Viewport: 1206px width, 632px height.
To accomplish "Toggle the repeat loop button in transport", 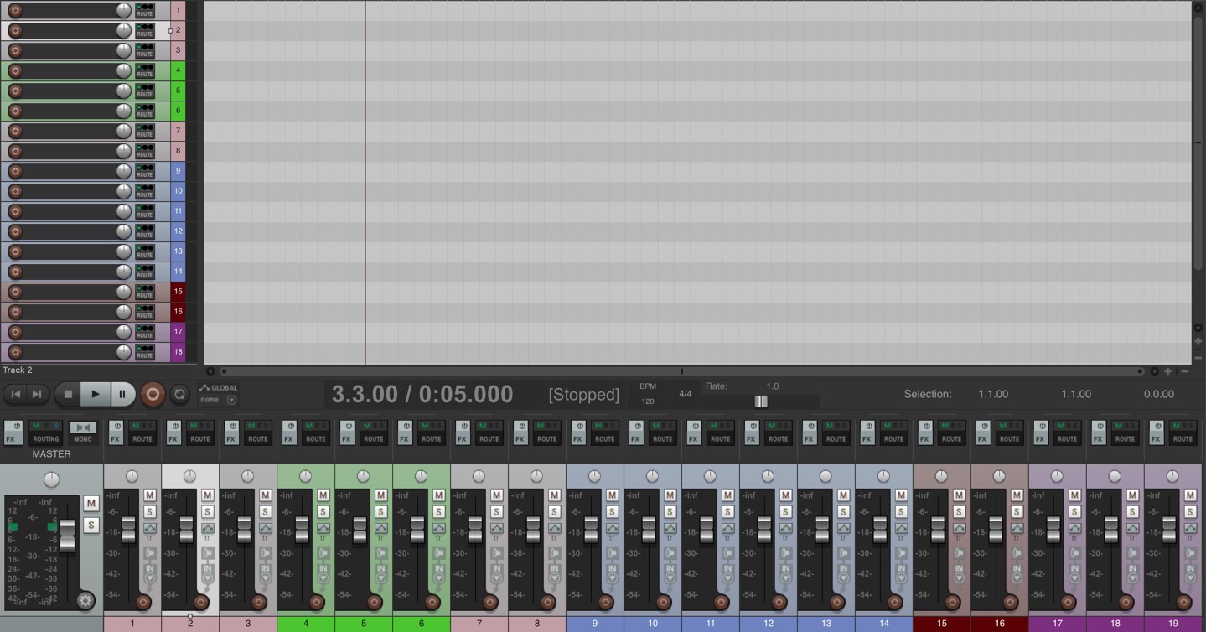I will click(179, 394).
